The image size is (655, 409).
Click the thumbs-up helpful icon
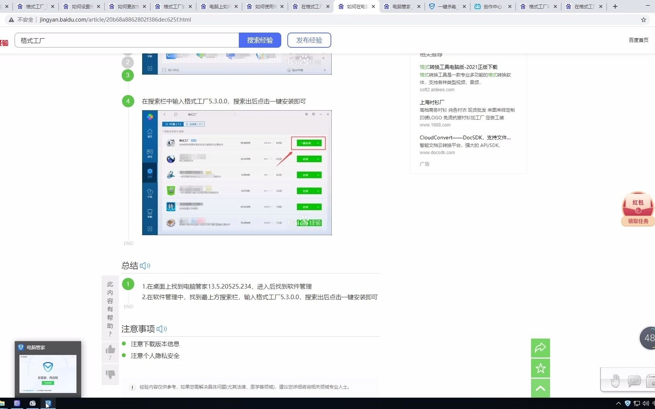(110, 349)
